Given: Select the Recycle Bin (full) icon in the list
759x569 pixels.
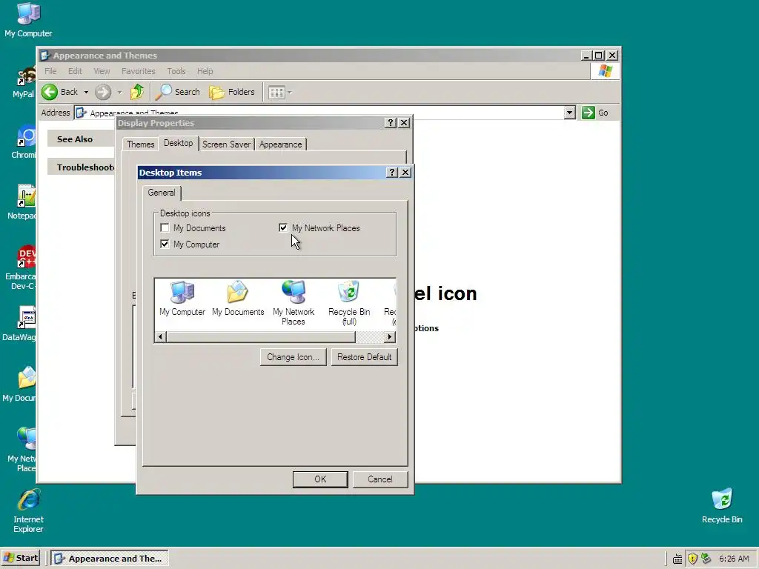Looking at the screenshot, I should [x=349, y=303].
